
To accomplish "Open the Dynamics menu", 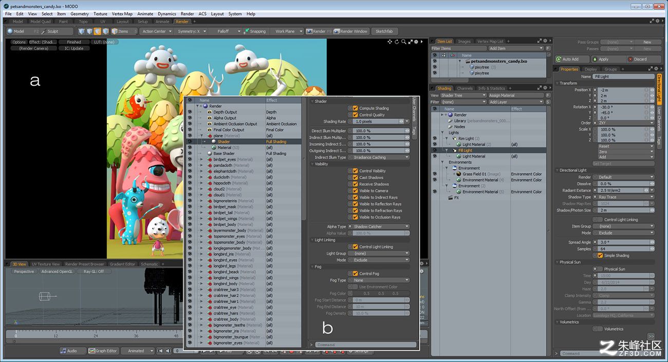I will pyautogui.click(x=166, y=14).
